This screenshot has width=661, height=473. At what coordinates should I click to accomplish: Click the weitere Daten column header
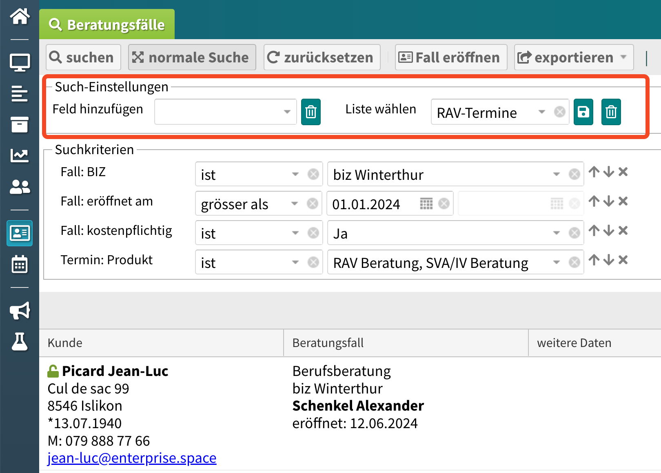pos(595,343)
